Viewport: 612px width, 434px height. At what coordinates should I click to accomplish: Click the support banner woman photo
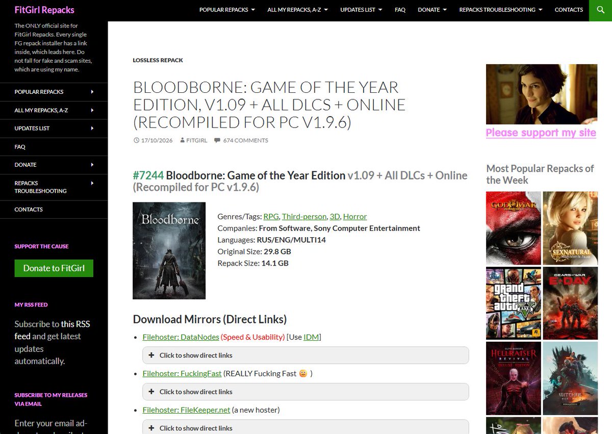(x=542, y=94)
